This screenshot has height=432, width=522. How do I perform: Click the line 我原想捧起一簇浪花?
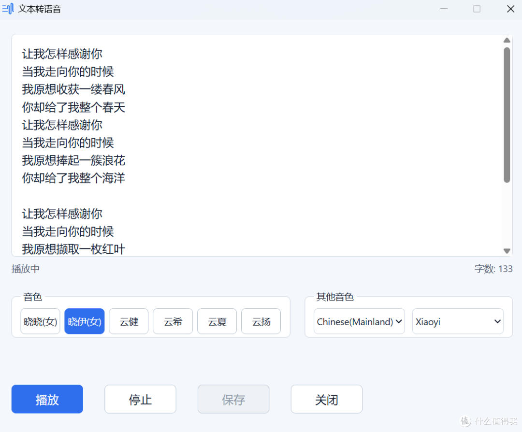click(x=73, y=160)
